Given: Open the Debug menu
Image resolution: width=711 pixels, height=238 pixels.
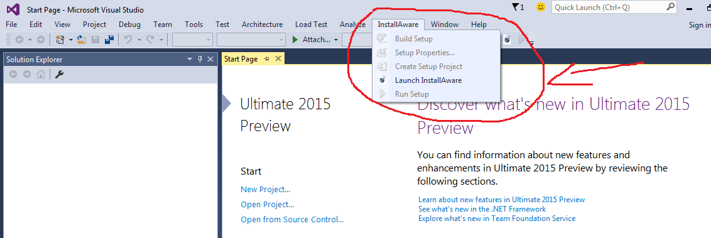Looking at the screenshot, I should 129,24.
